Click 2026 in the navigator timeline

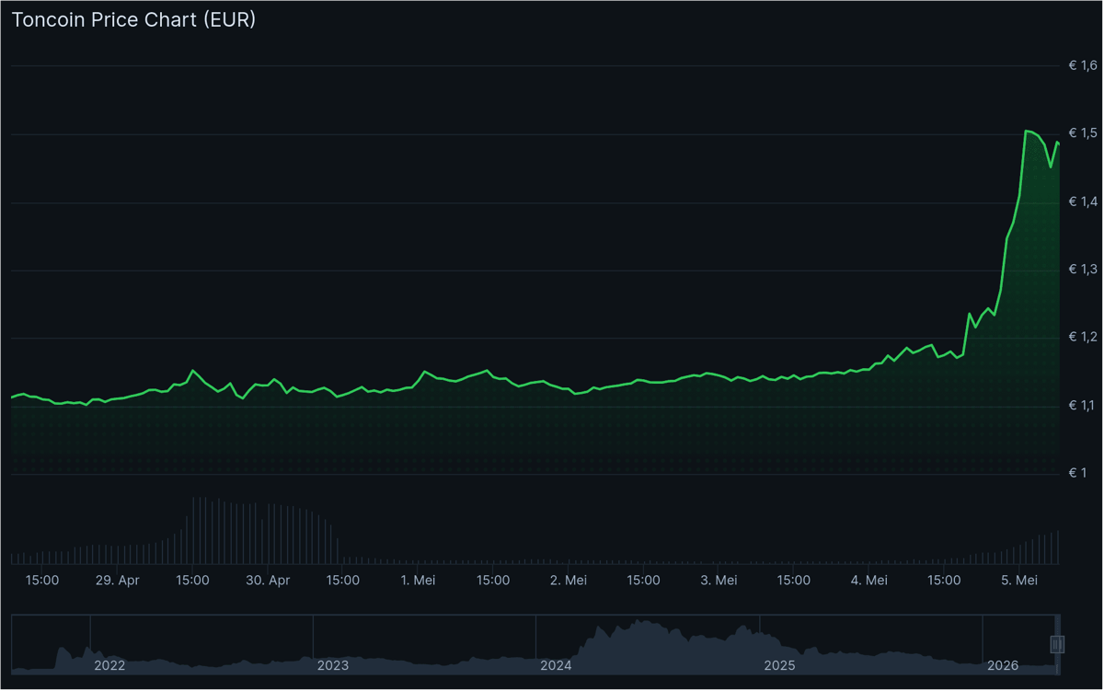[x=1002, y=665]
